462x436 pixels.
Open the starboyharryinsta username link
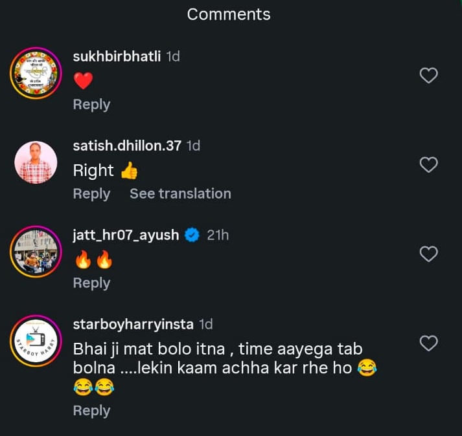click(x=133, y=325)
